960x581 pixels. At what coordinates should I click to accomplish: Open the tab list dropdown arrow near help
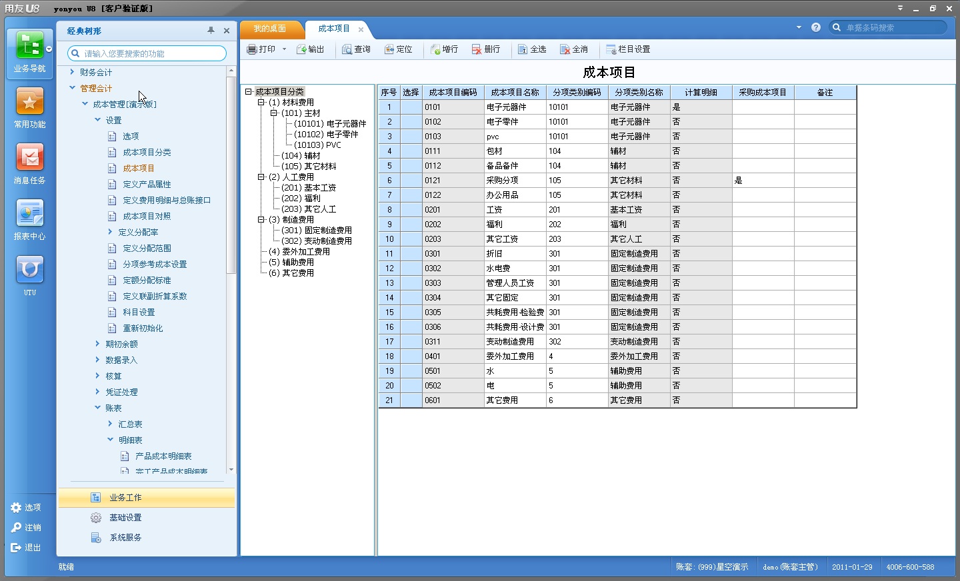click(799, 27)
